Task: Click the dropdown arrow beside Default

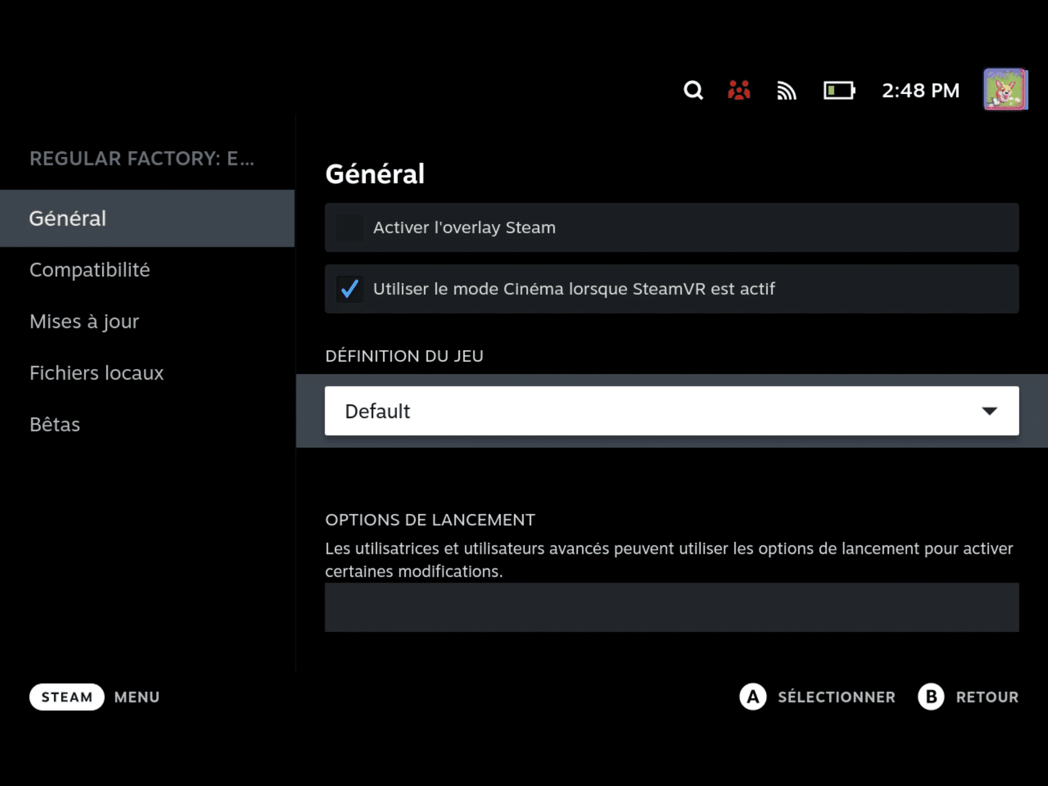Action: click(989, 411)
